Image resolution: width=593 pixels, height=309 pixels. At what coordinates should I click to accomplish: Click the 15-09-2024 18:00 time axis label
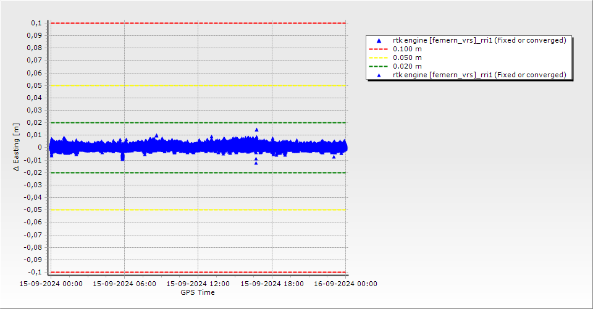click(272, 284)
